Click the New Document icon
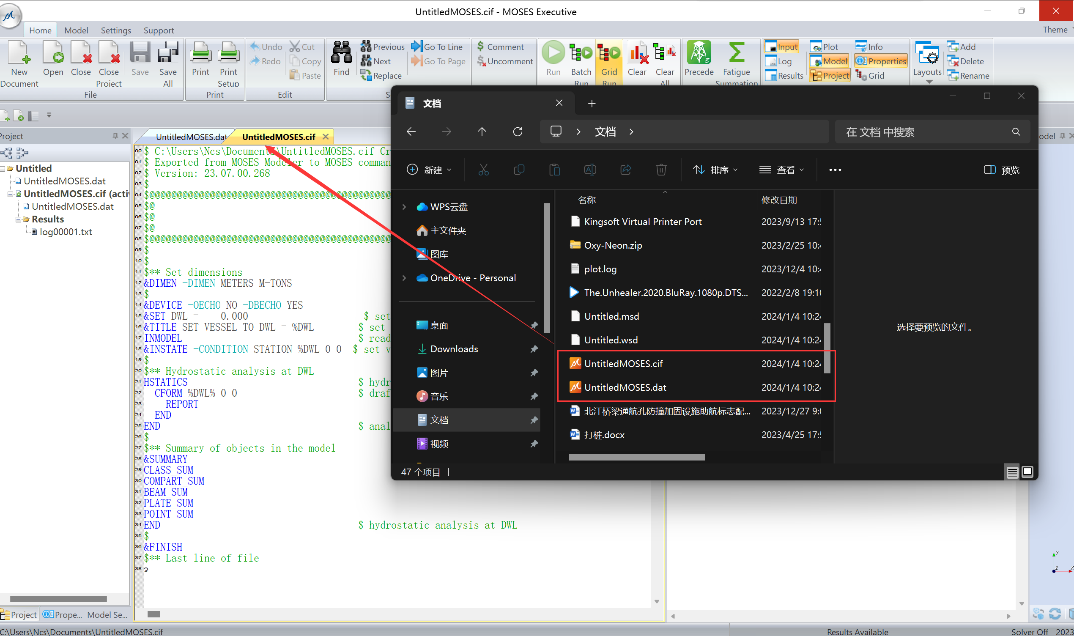The image size is (1074, 636). pyautogui.click(x=19, y=53)
